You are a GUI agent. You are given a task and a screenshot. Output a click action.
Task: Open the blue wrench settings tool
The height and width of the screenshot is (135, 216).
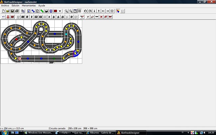[x=33, y=11]
